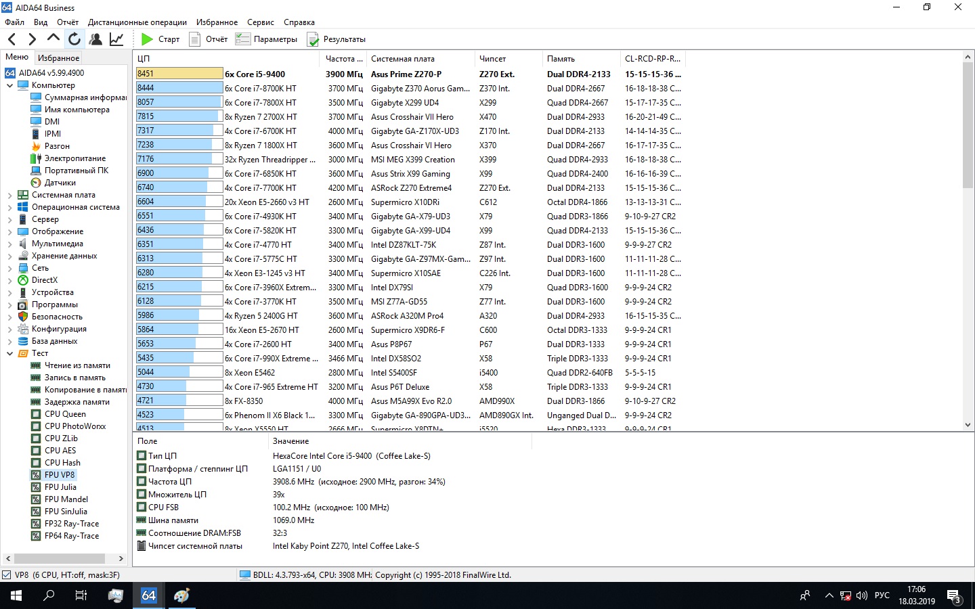Start the benchmark with the Старт button

tap(160, 39)
